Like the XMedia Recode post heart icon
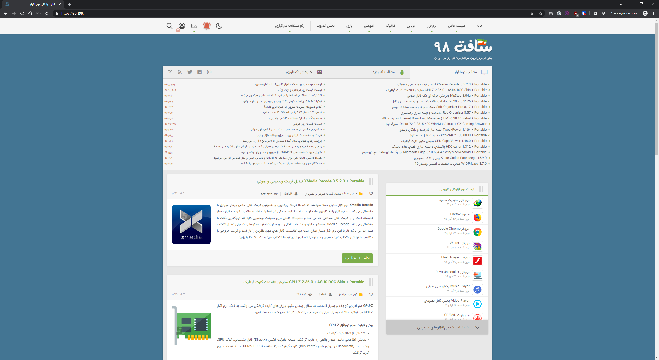This screenshot has width=659, height=360. 371,194
